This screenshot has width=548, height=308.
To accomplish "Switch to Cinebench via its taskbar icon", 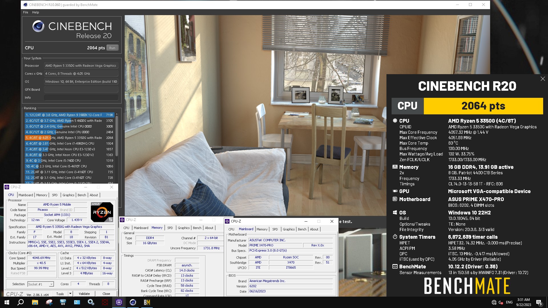I will click(x=133, y=302).
